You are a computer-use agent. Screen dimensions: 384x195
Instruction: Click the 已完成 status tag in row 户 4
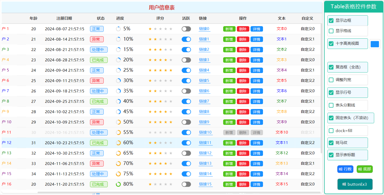[x=99, y=60]
